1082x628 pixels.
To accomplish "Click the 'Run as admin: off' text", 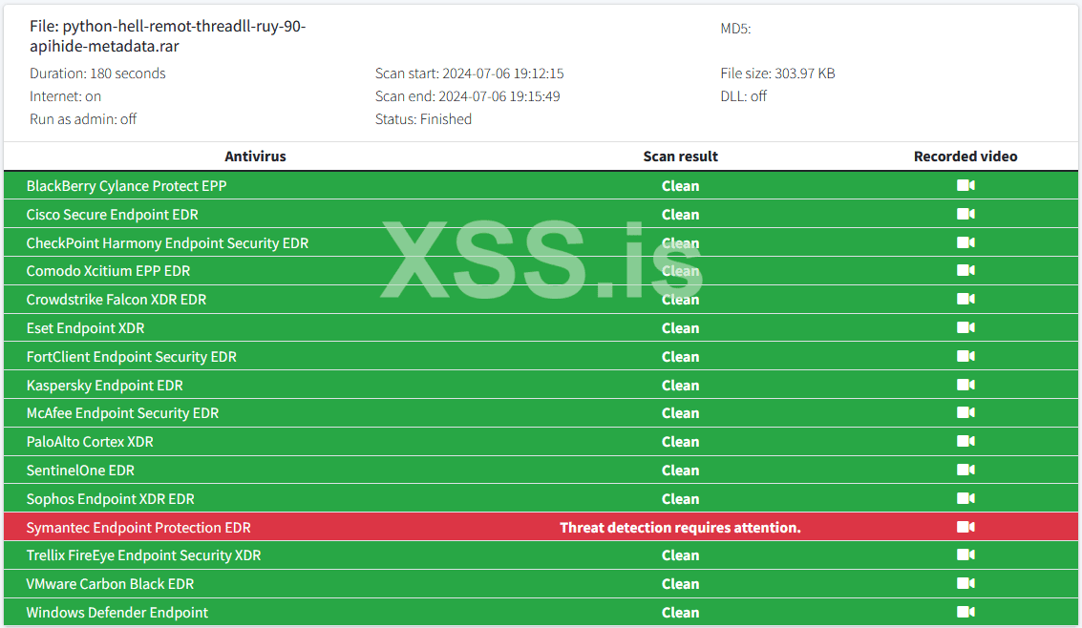I will click(x=83, y=119).
